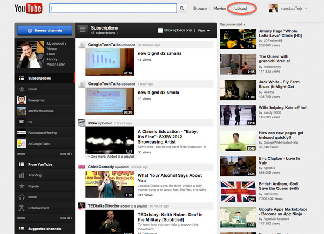Image resolution: width=324 pixels, height=234 pixels.
Task: Open the Browse link in header
Action: [200, 9]
